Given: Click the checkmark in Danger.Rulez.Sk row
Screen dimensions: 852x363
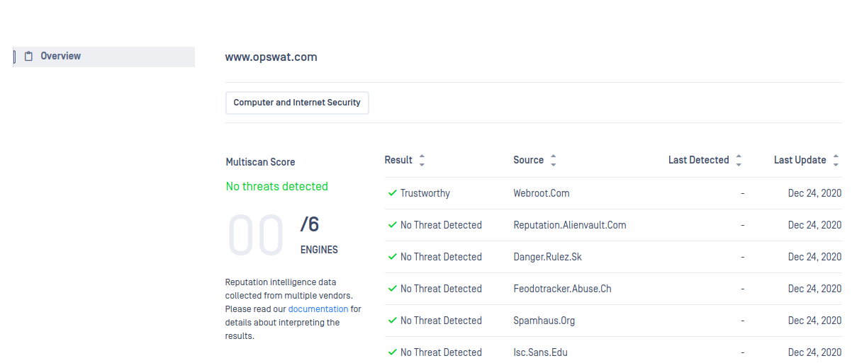Looking at the screenshot, I should [x=392, y=257].
